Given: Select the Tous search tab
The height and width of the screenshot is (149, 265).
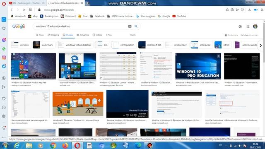Looking at the screenshot, I should click(40, 35).
